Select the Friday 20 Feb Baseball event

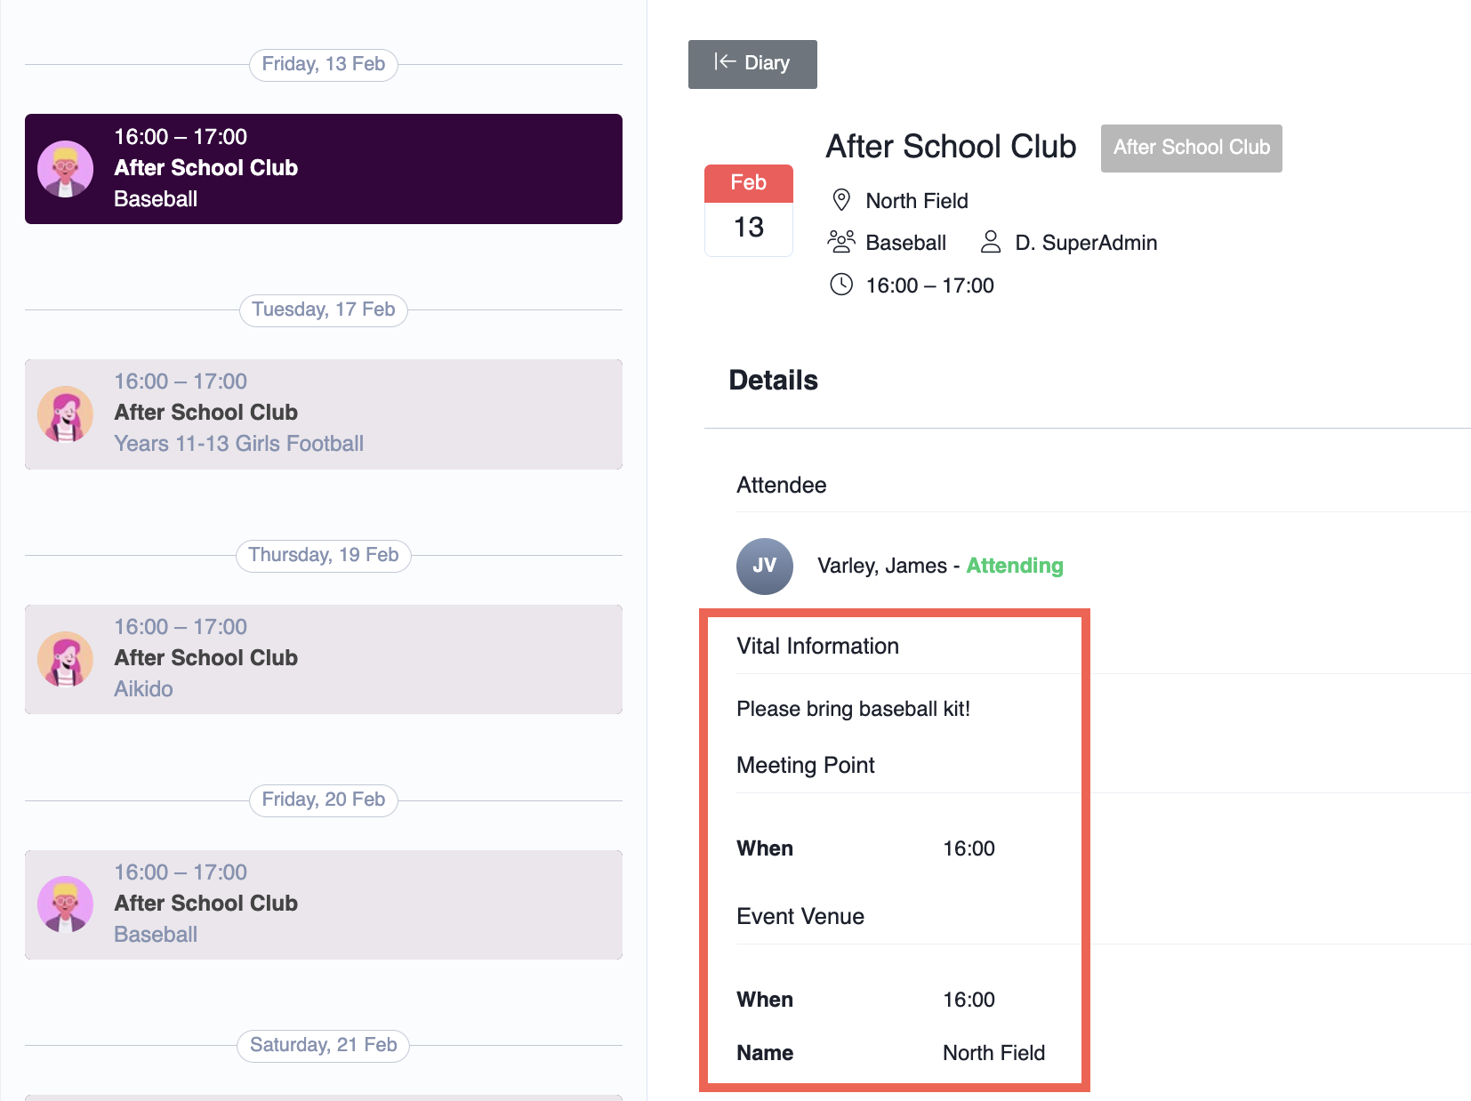pos(324,904)
